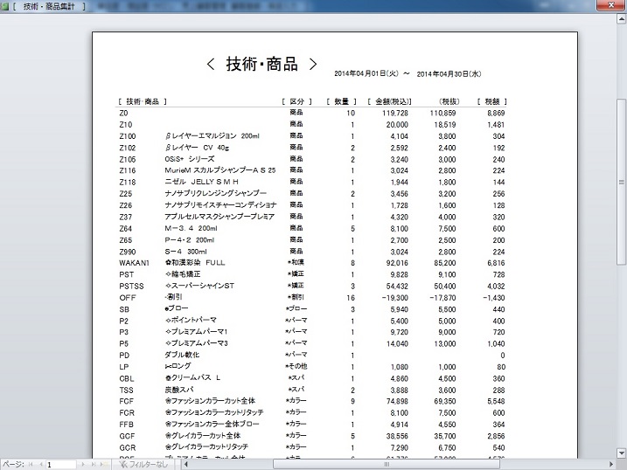Click ニゼル JELLY S M H entry
This screenshot has height=470, width=627.
[x=201, y=182]
